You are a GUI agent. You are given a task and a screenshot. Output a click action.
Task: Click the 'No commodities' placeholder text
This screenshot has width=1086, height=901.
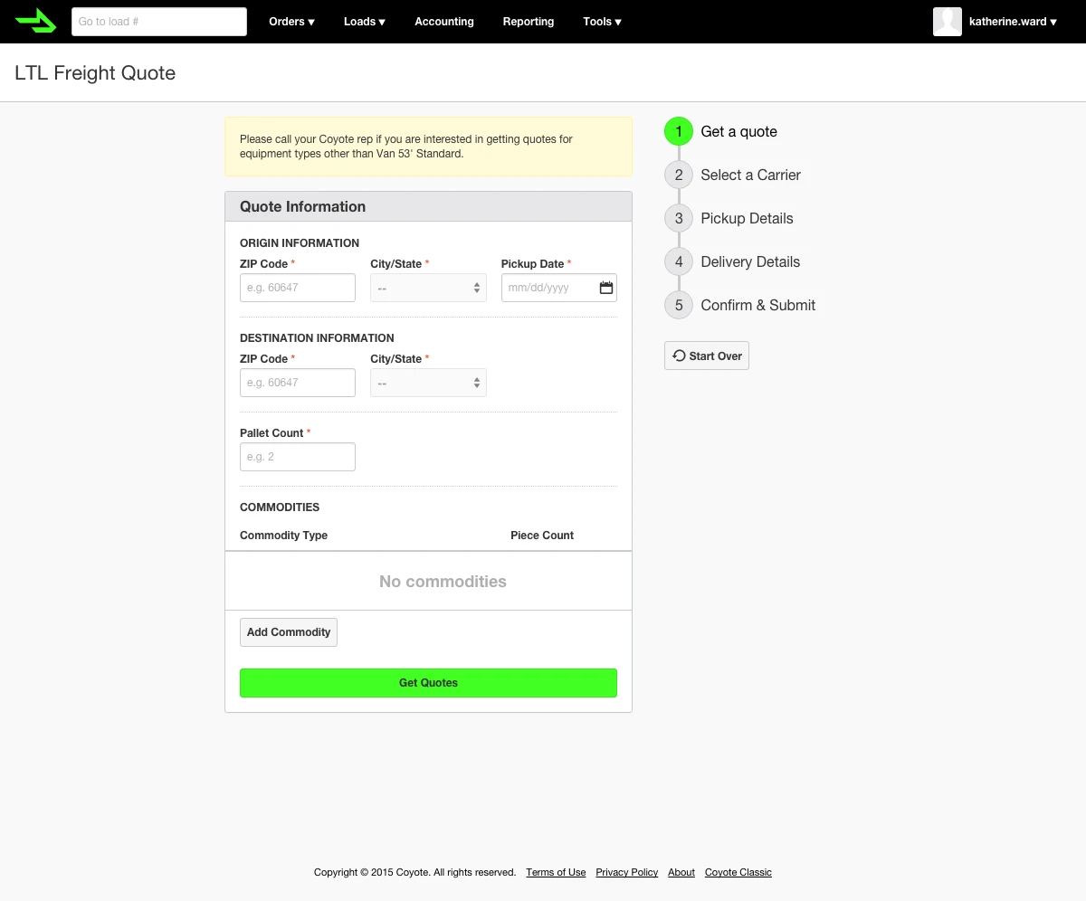pyautogui.click(x=443, y=582)
